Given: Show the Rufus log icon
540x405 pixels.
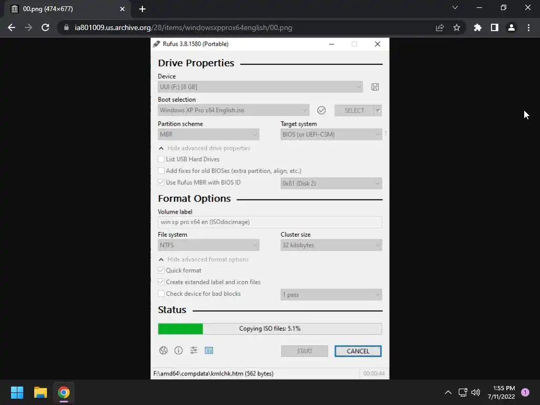Looking at the screenshot, I should (x=209, y=350).
